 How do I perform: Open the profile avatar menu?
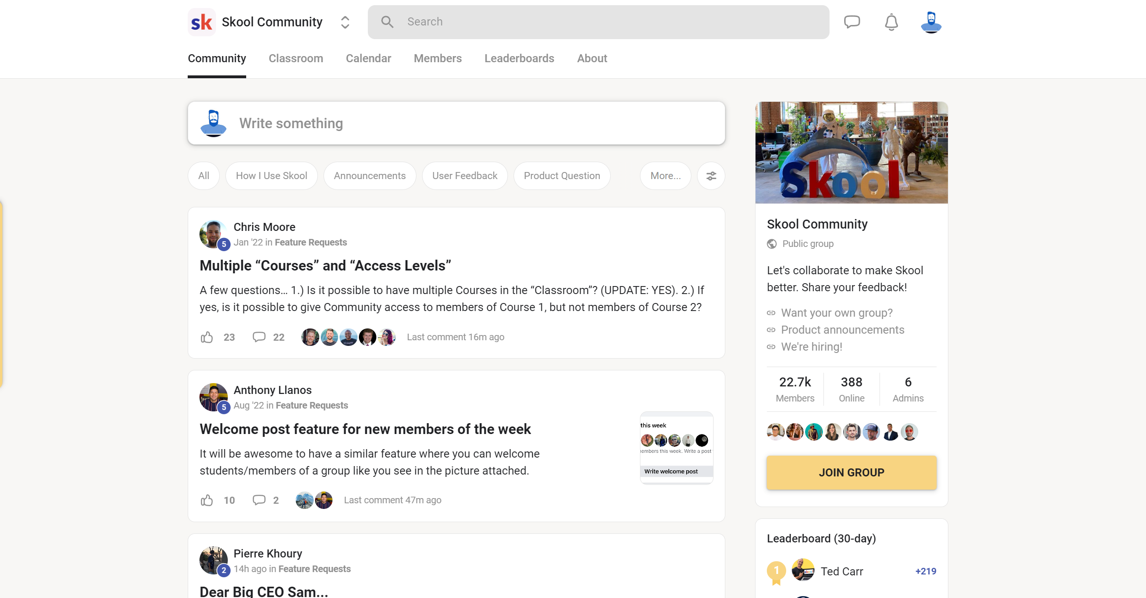[x=931, y=22]
